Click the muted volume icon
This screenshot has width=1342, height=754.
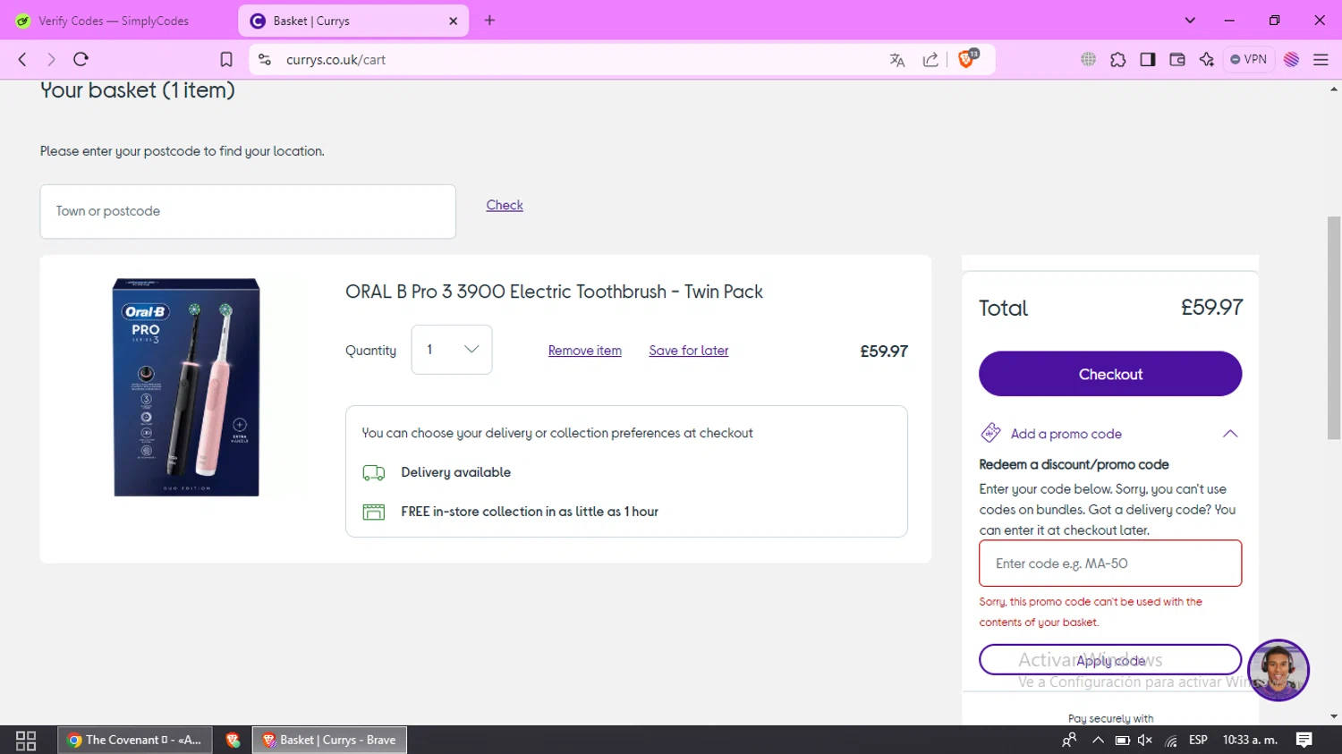coord(1145,740)
